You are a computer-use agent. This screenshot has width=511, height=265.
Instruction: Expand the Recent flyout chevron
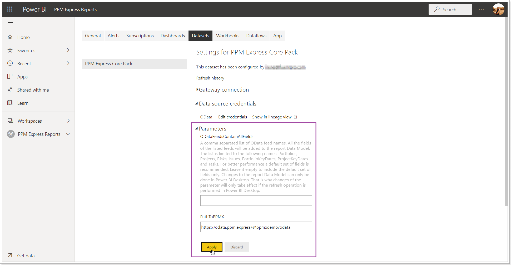tap(68, 63)
